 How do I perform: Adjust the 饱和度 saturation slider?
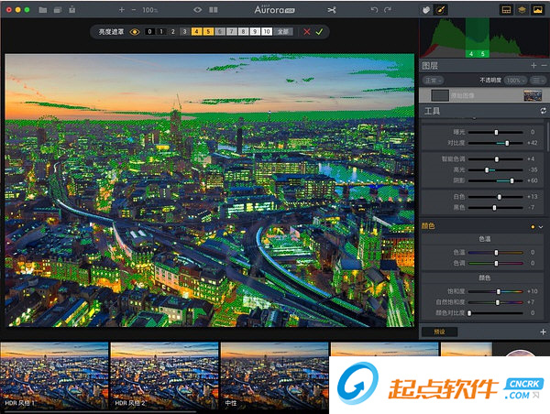pyautogui.click(x=496, y=291)
